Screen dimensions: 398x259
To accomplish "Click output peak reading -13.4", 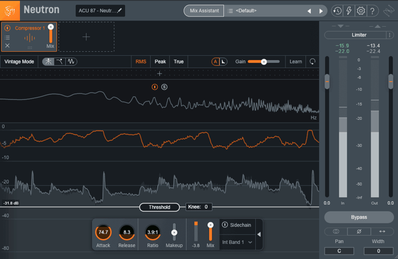I will (374, 45).
